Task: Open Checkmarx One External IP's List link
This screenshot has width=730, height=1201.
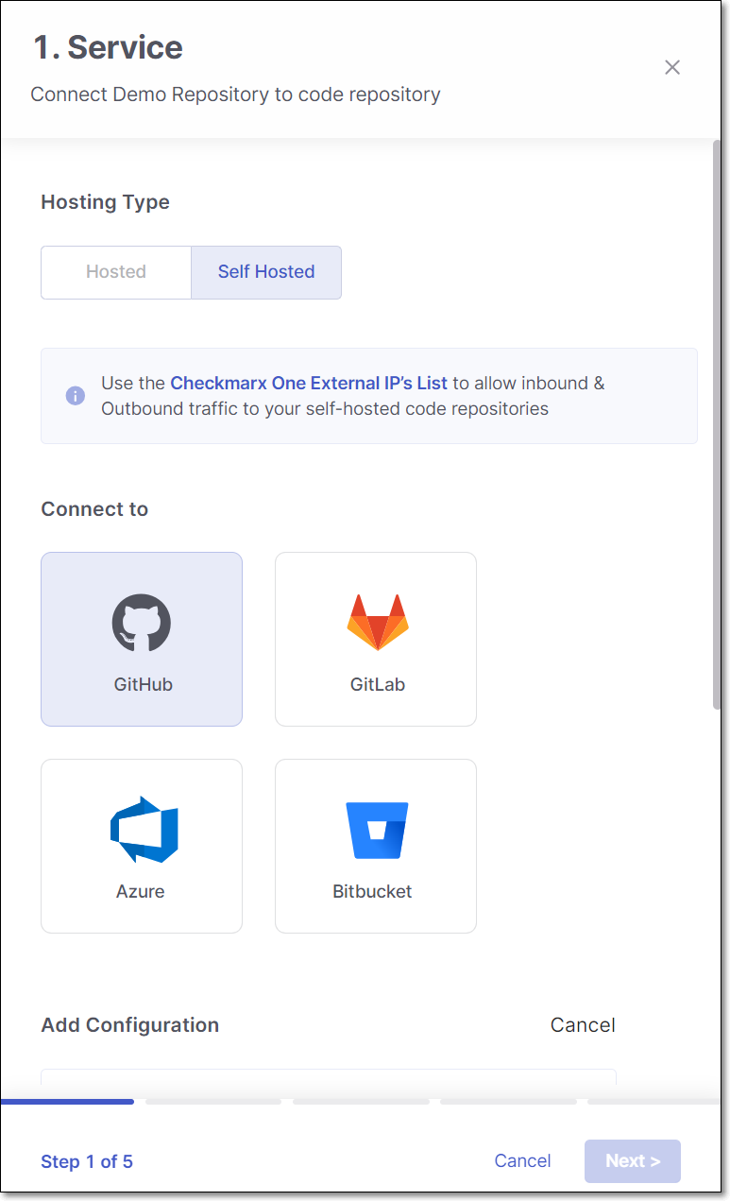Action: (309, 383)
